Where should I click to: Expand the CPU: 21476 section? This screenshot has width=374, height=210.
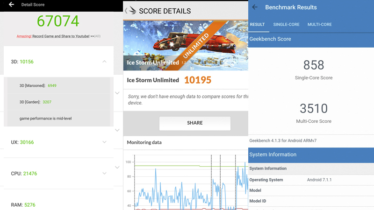point(104,173)
